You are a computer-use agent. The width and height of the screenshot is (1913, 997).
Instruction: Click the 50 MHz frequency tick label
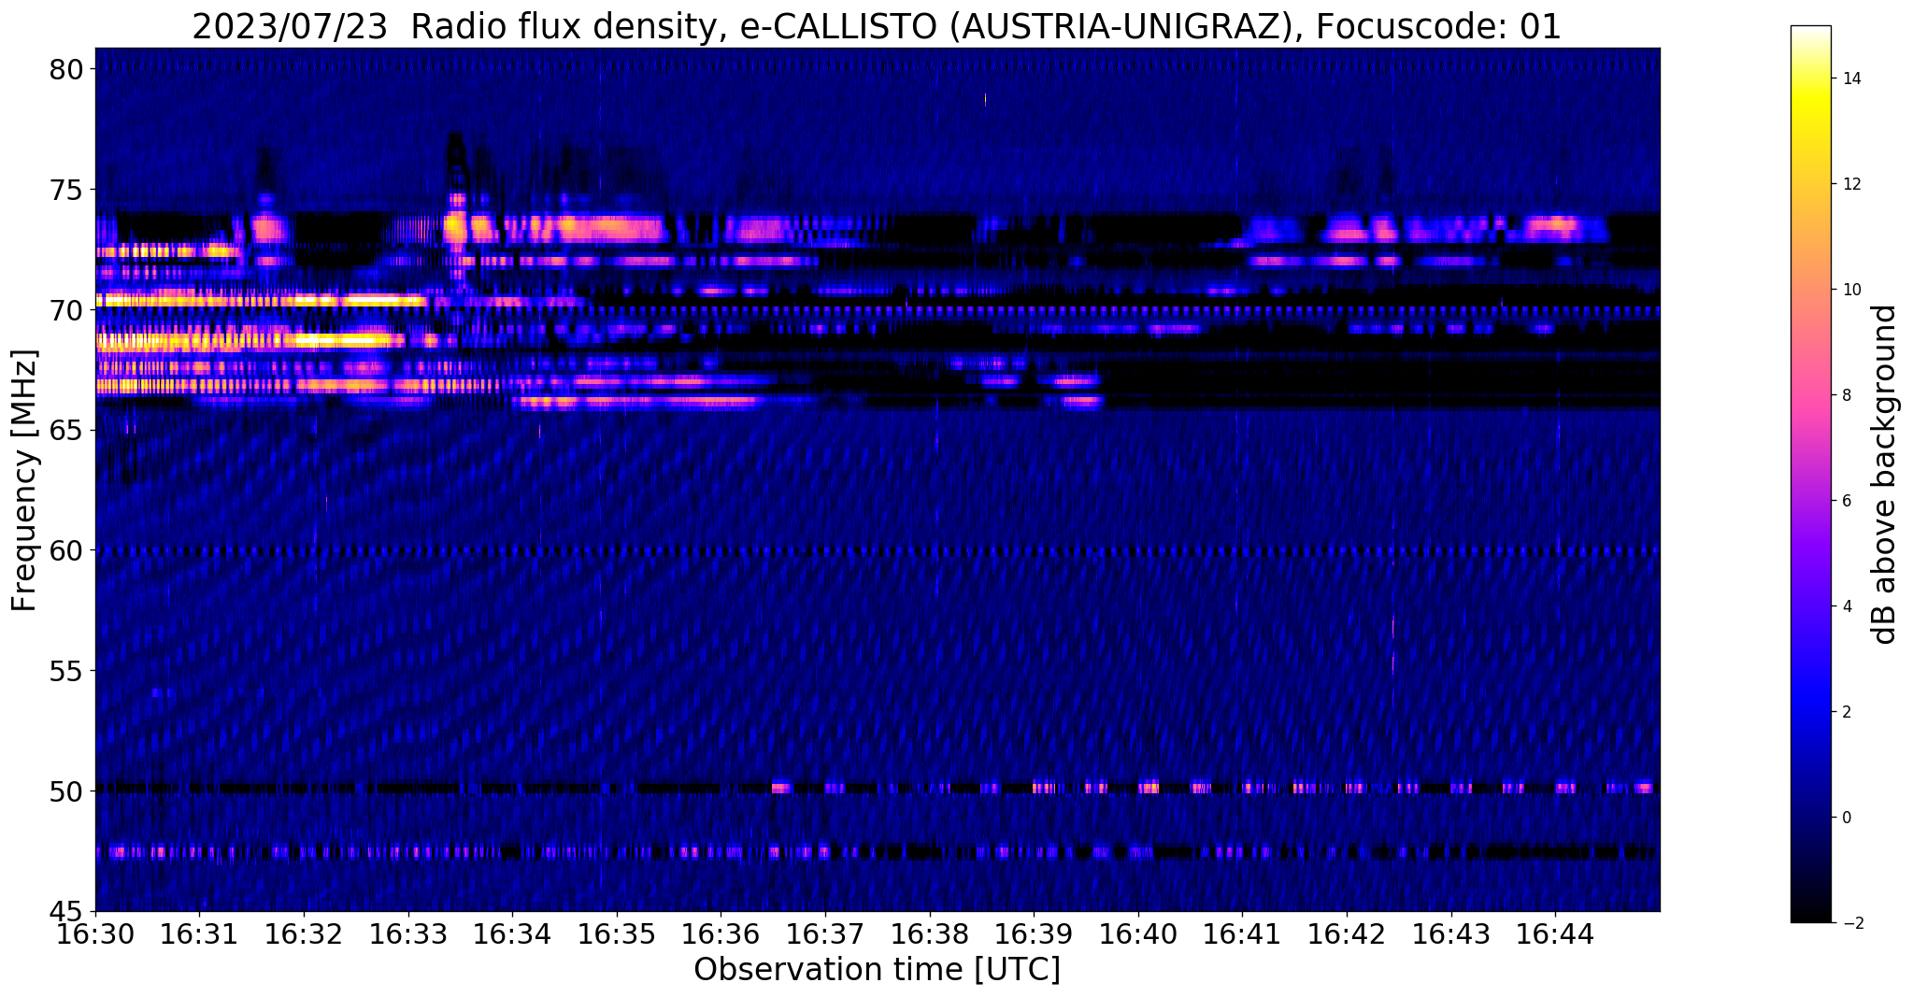pos(68,790)
